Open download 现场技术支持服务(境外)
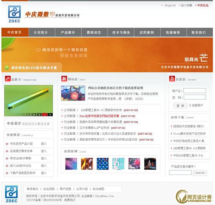The width and height of the screenshot is (215, 205). pyautogui.click(x=189, y=126)
